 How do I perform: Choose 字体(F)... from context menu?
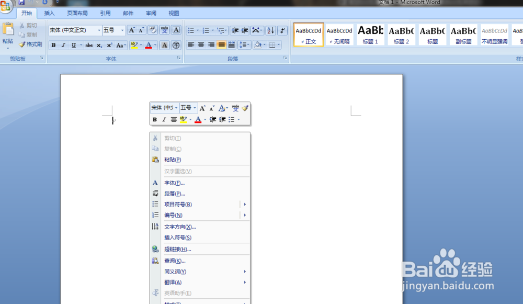click(200, 183)
